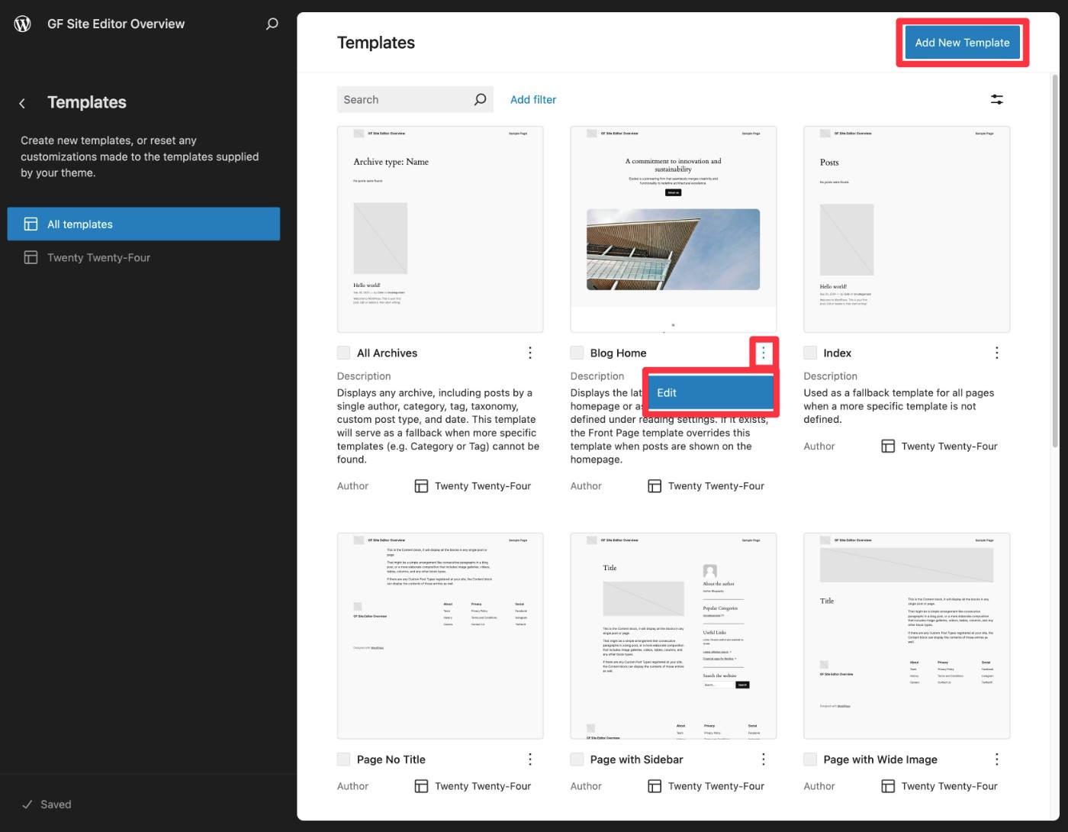
Task: Click the magnifier icon in Search field
Action: click(x=480, y=99)
